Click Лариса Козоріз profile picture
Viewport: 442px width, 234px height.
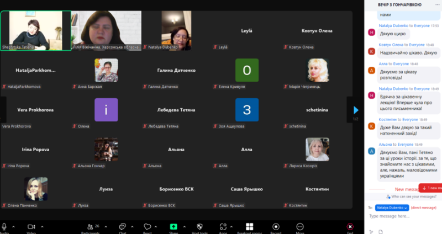pyautogui.click(x=317, y=149)
